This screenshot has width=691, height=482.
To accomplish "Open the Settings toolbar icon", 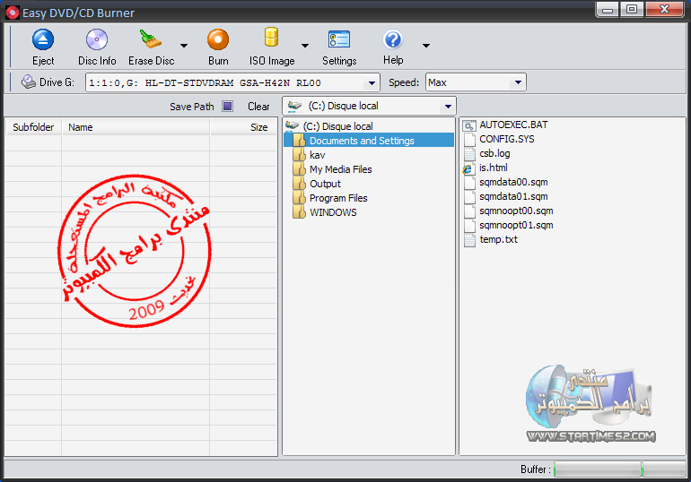I will pos(339,39).
